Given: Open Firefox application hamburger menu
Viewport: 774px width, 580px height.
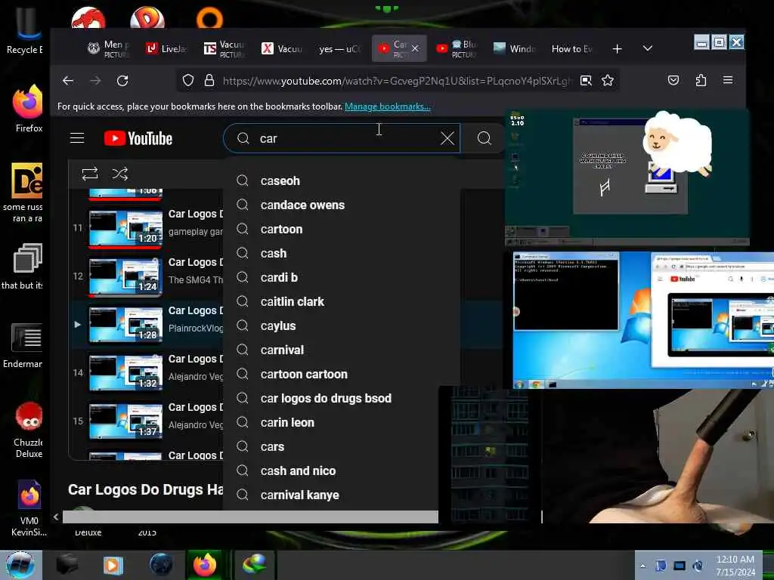Looking at the screenshot, I should click(x=728, y=80).
